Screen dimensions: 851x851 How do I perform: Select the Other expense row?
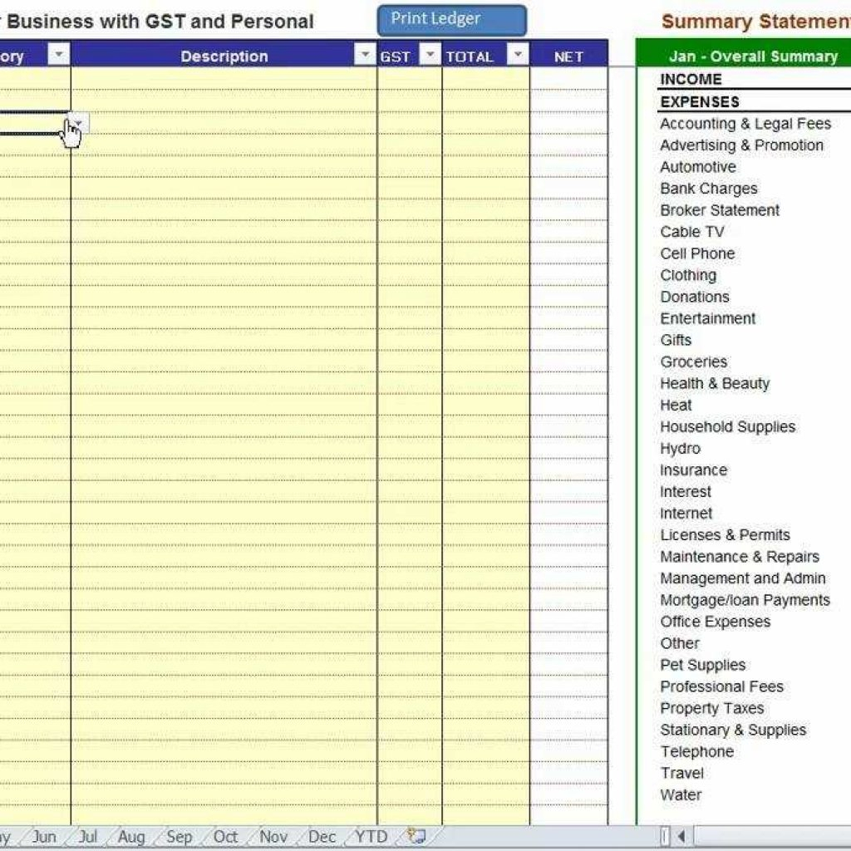(680, 643)
